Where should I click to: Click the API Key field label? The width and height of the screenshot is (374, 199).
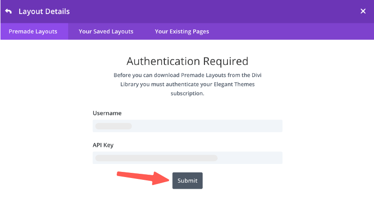click(x=103, y=145)
